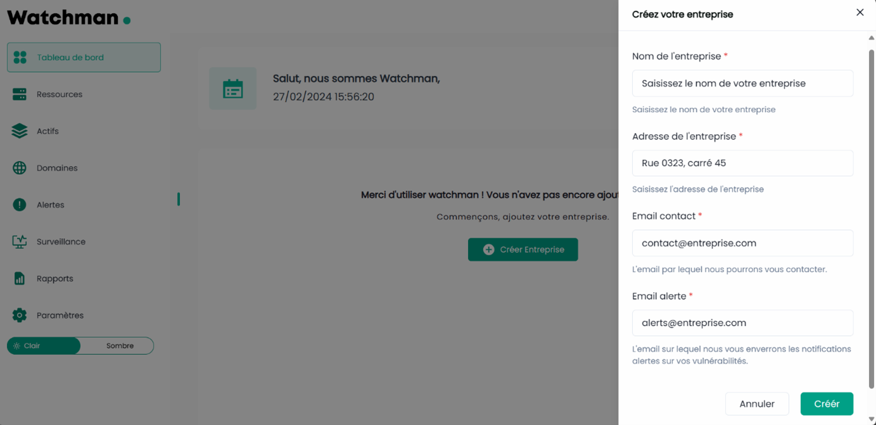Switch theme to Clair

(x=44, y=346)
